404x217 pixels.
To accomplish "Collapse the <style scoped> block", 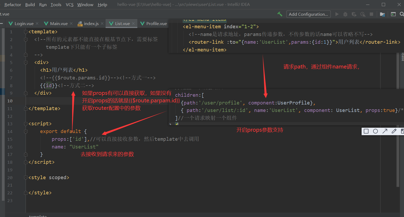I will [x=26, y=178].
